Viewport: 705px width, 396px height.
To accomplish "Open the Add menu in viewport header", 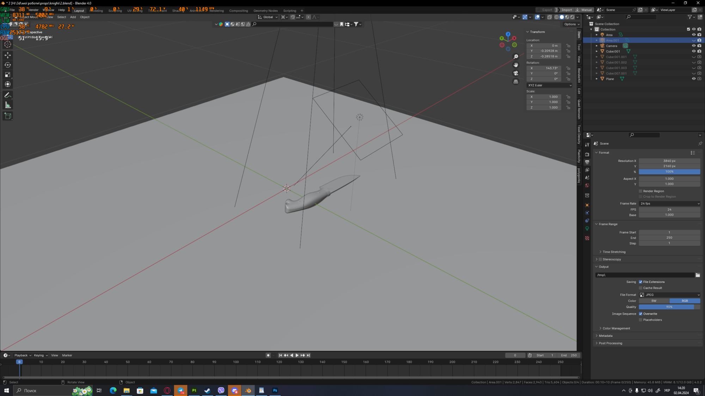I will tap(73, 17).
